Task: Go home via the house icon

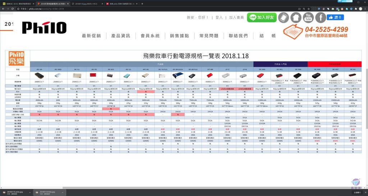Action: pos(296,18)
